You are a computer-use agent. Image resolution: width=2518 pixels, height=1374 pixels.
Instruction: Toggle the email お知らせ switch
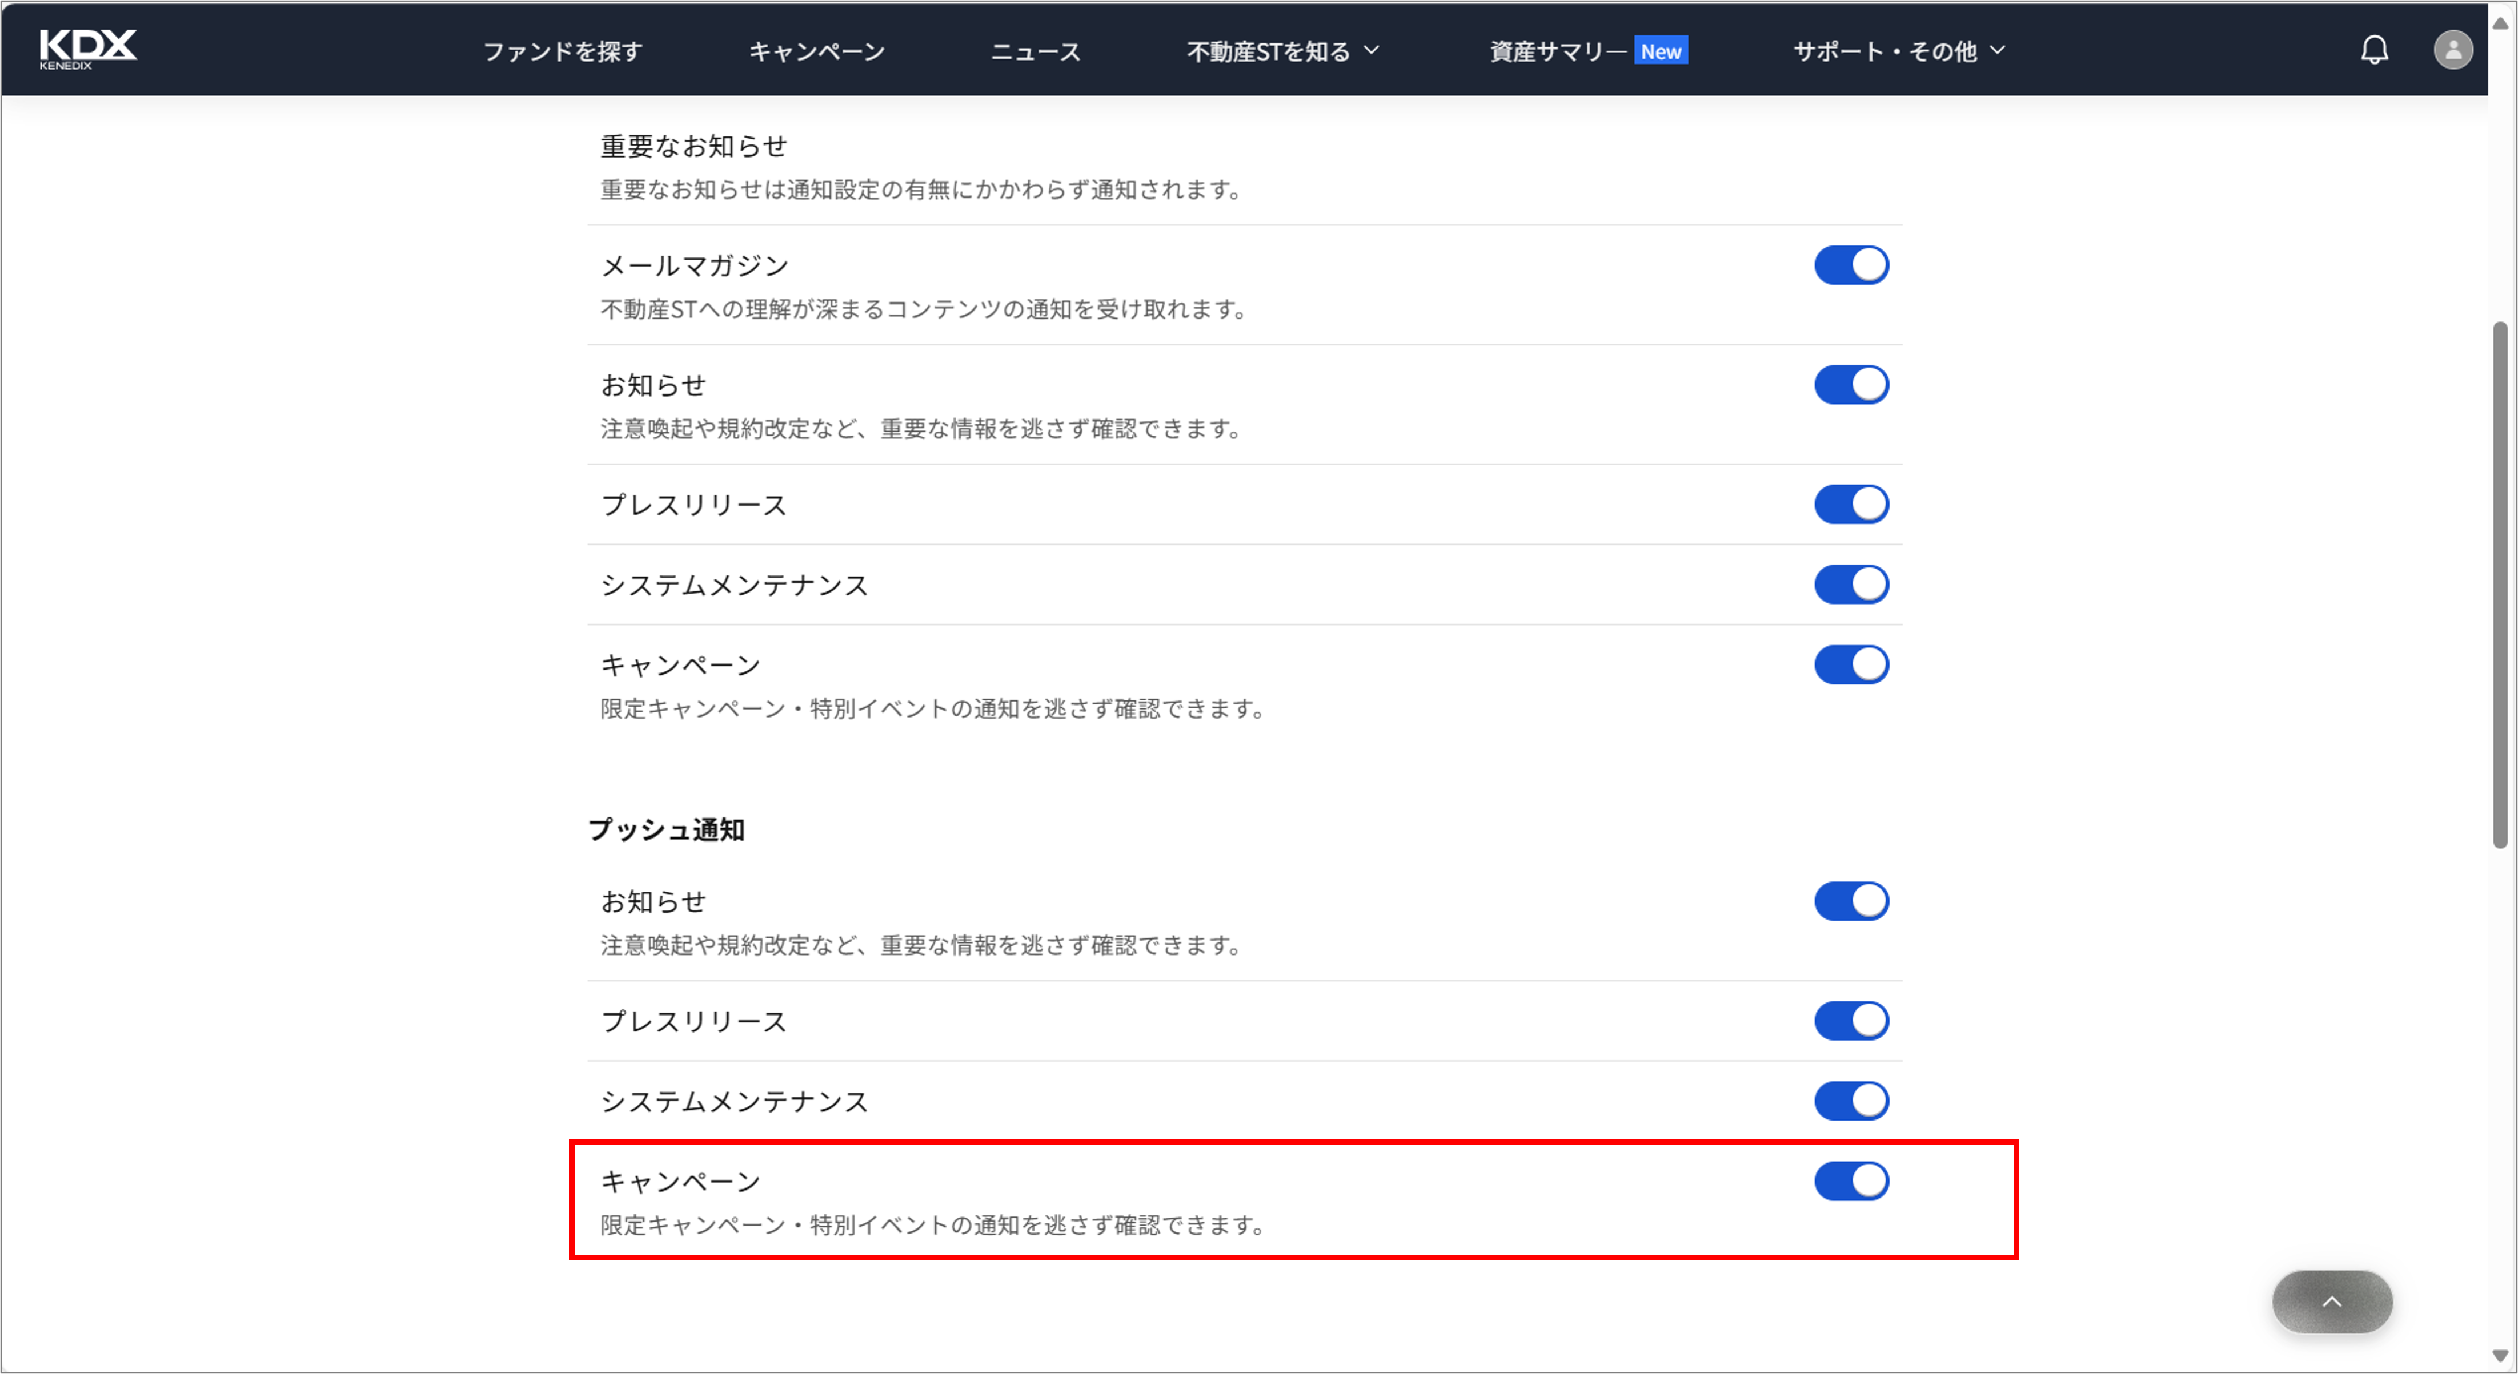point(1850,385)
